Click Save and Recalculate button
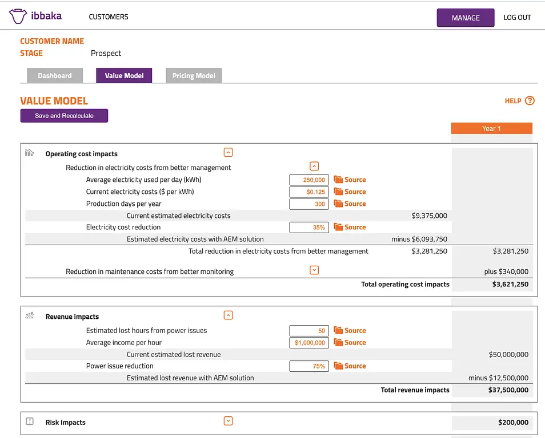This screenshot has width=545, height=438. point(65,116)
